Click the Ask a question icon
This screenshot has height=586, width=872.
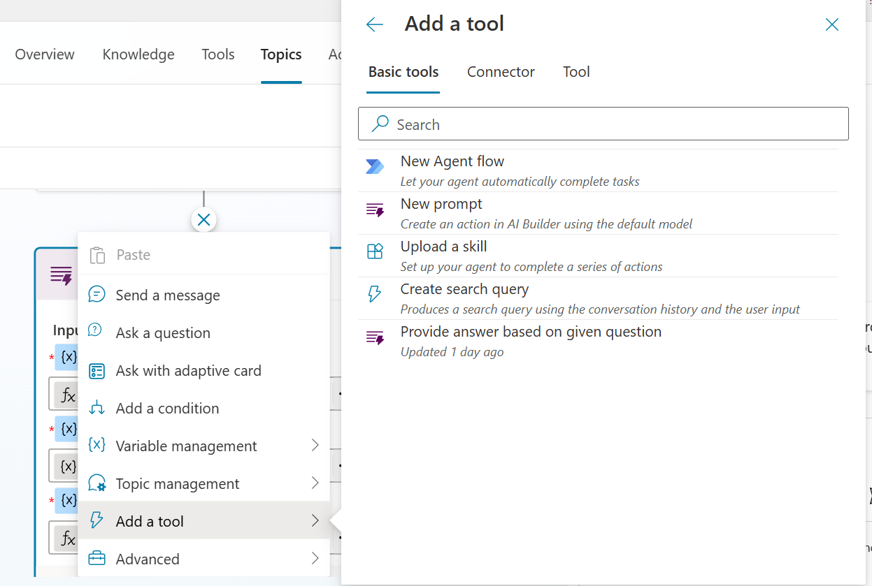96,330
